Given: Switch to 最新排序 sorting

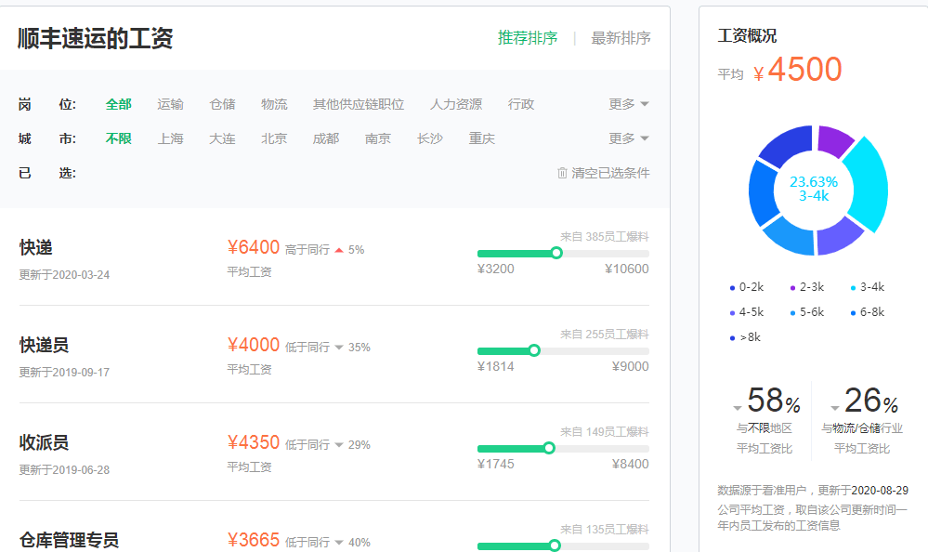Looking at the screenshot, I should [x=621, y=38].
